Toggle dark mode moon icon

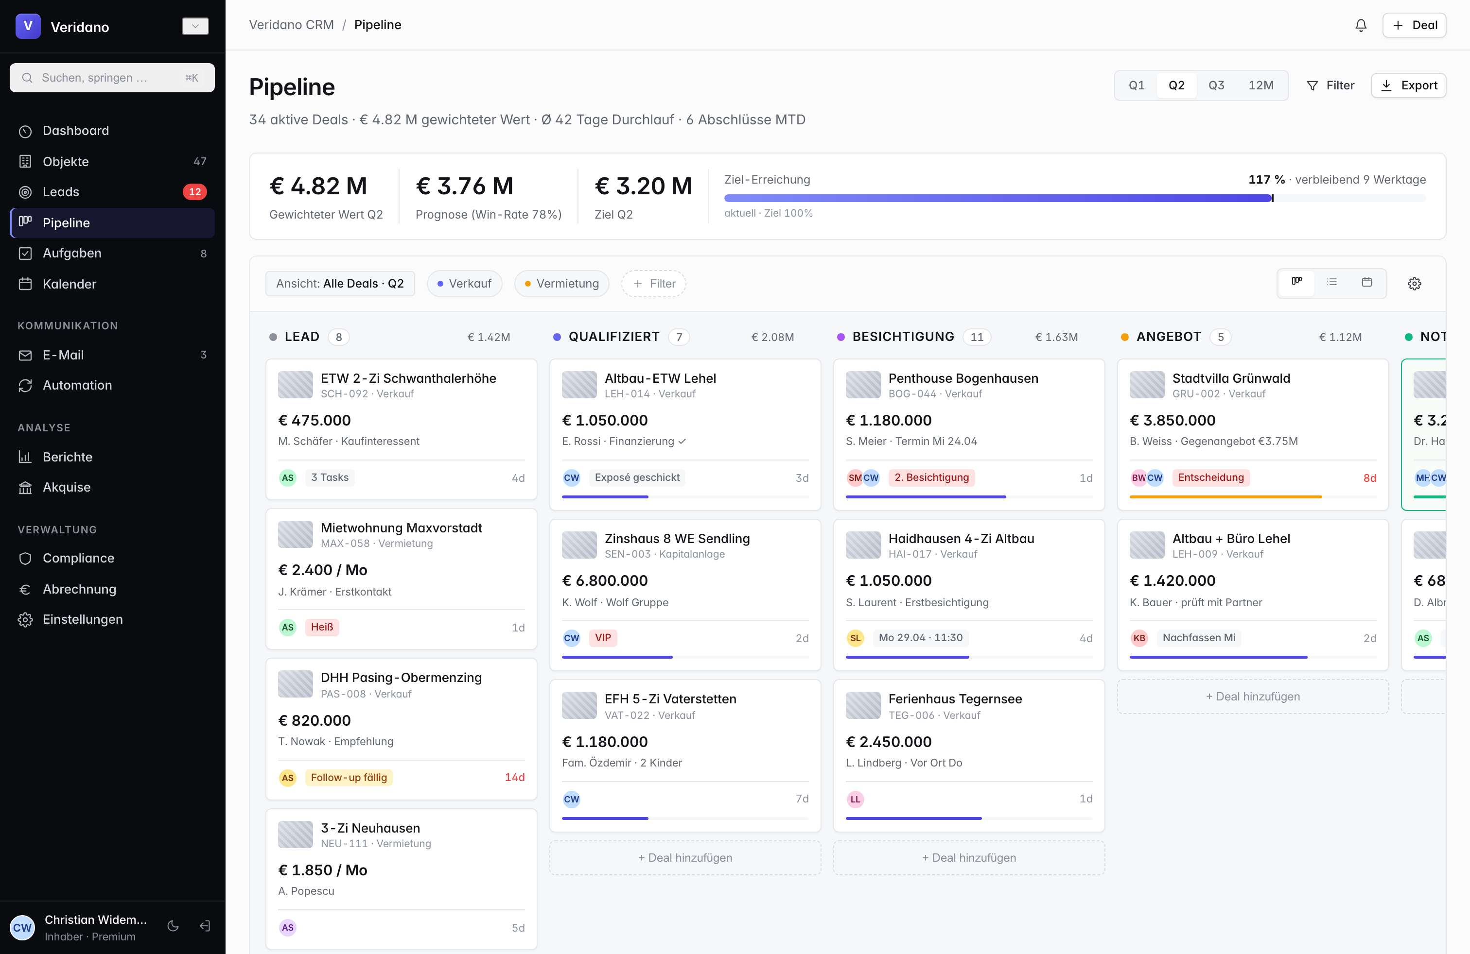[x=173, y=926]
